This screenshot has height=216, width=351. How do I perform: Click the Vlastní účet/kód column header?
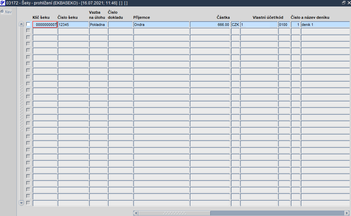268,17
